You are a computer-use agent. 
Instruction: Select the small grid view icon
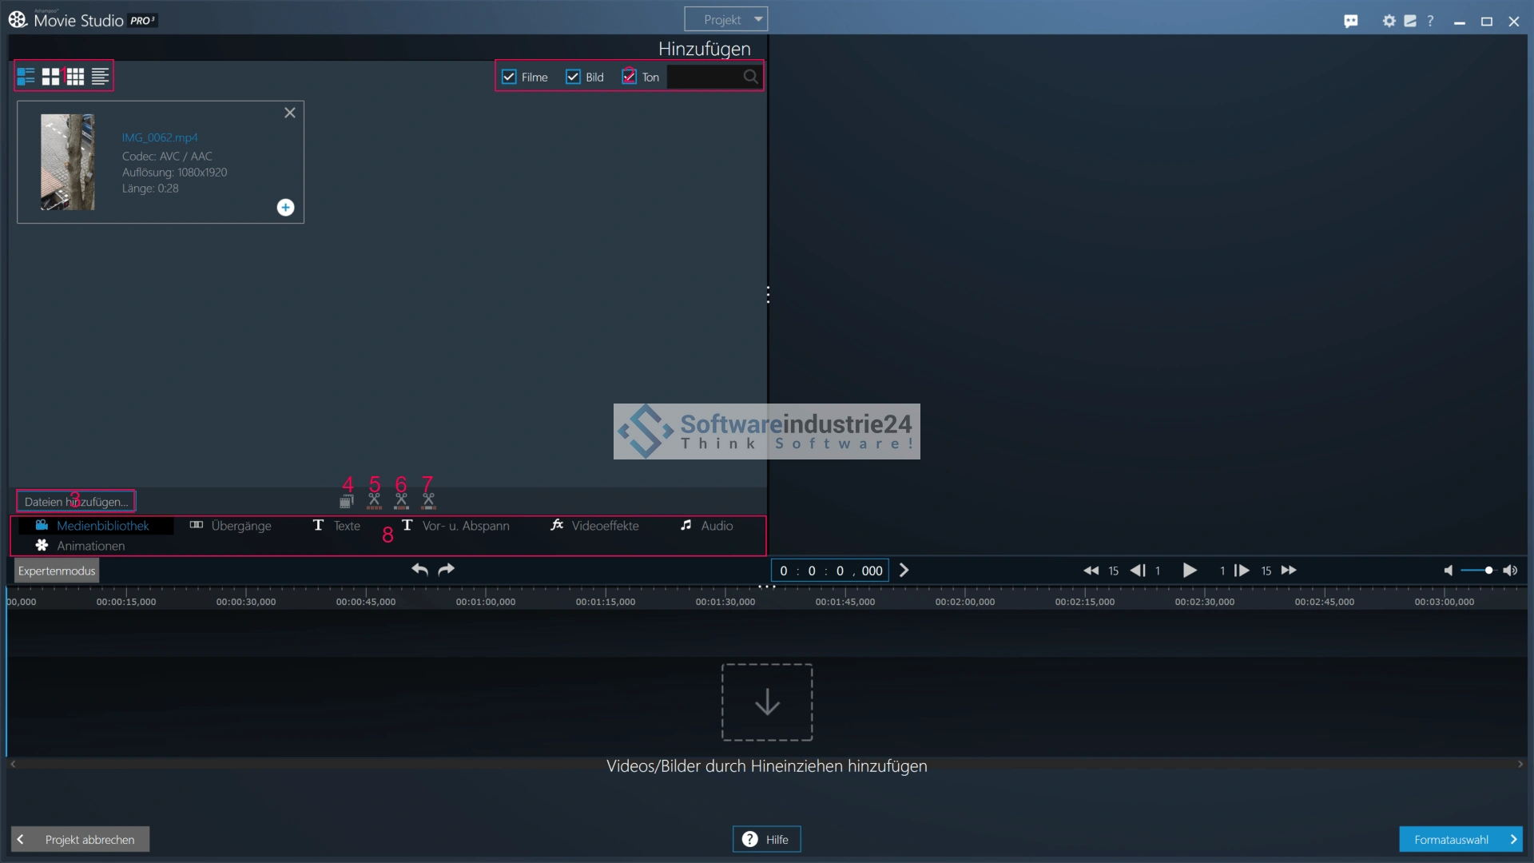point(75,77)
